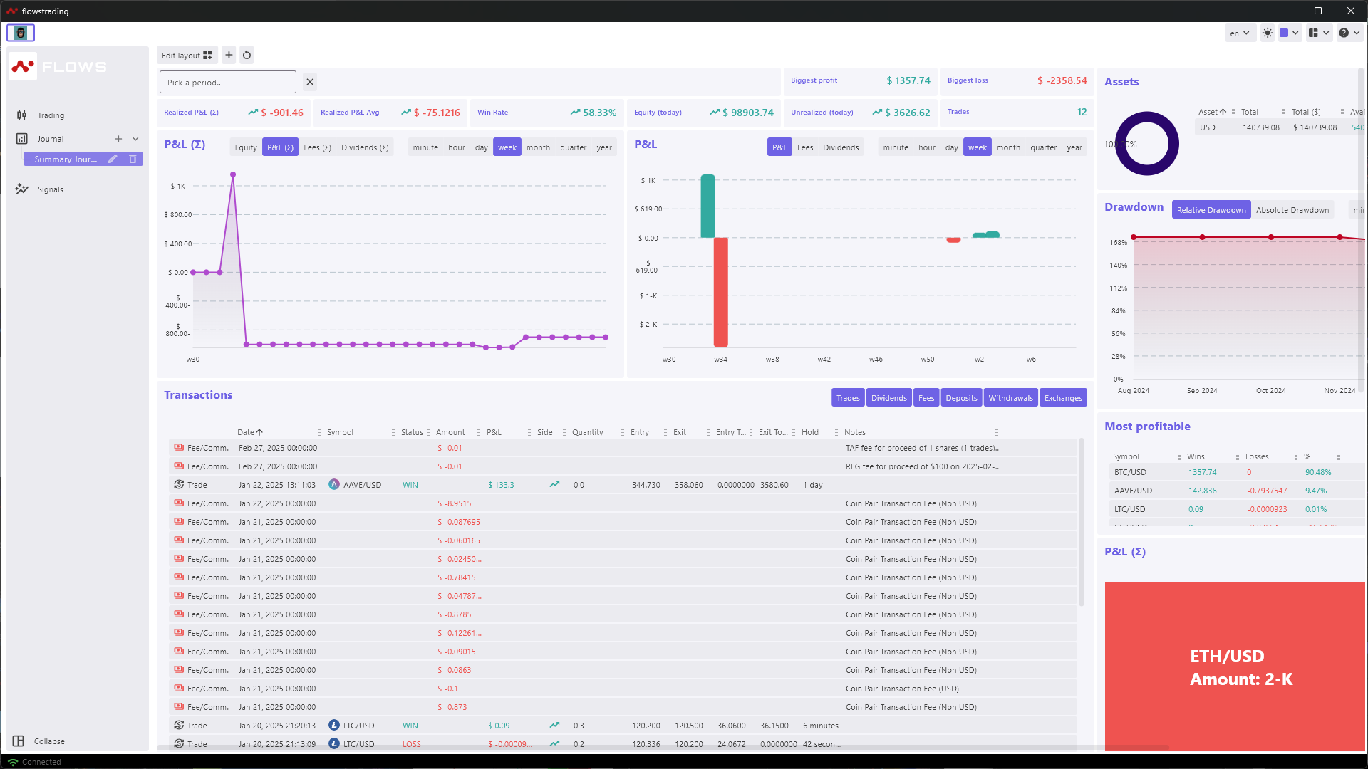
Task: Expand the Journal section chevron
Action: point(135,139)
